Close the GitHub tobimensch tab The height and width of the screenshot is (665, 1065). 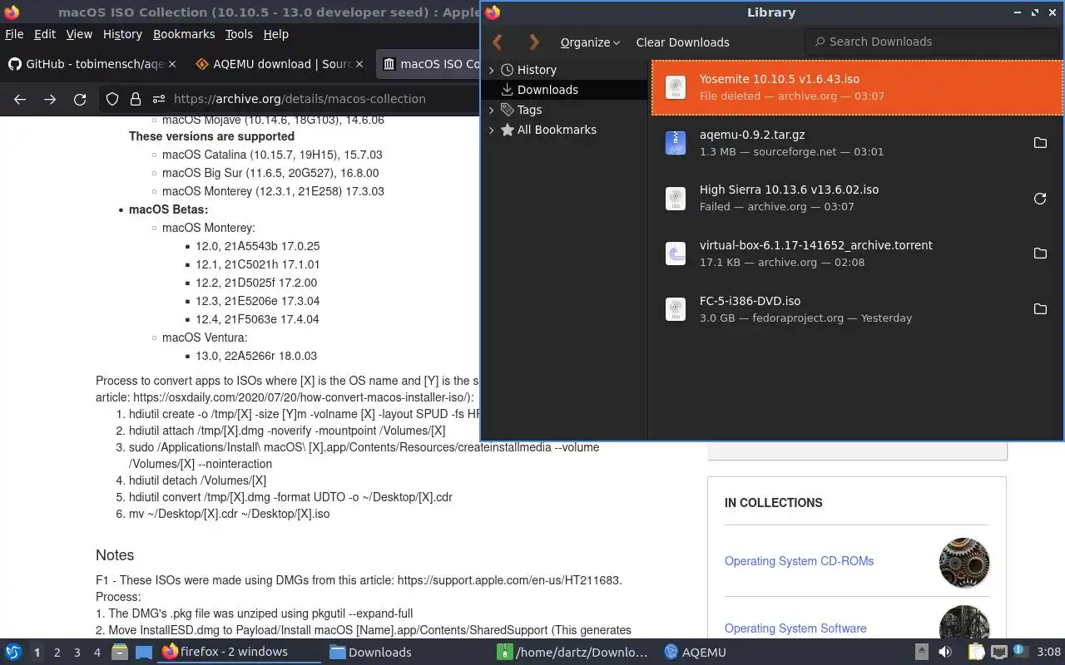pos(172,64)
